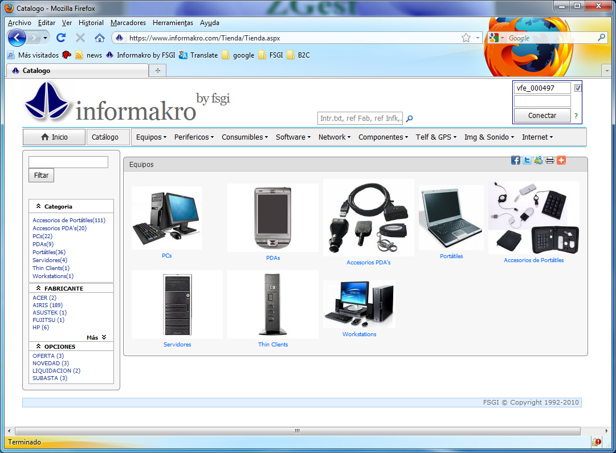616x453 pixels.
Task: Open the Google search engine selector
Action: click(496, 38)
